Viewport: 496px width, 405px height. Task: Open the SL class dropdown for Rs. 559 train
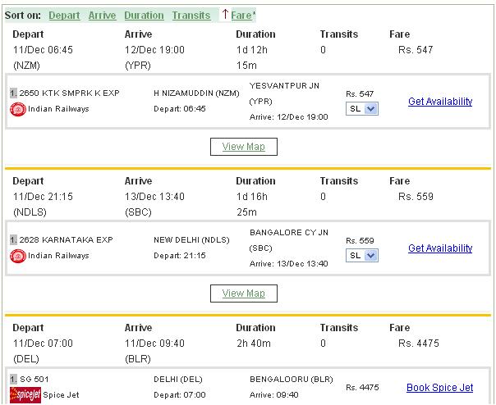tap(362, 256)
